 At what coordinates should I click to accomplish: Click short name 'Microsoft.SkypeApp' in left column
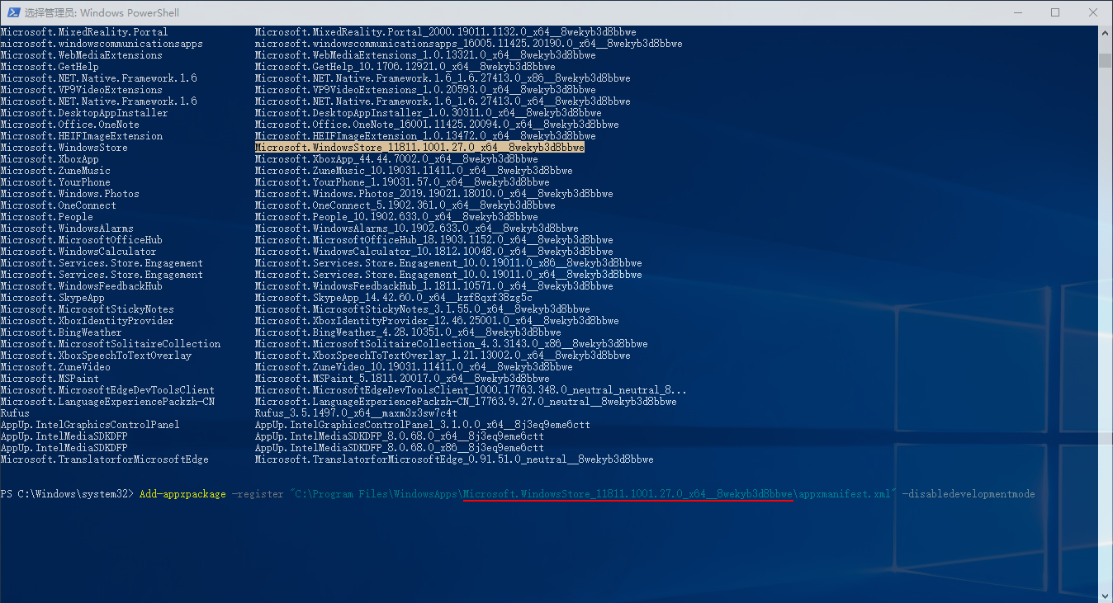click(x=52, y=298)
